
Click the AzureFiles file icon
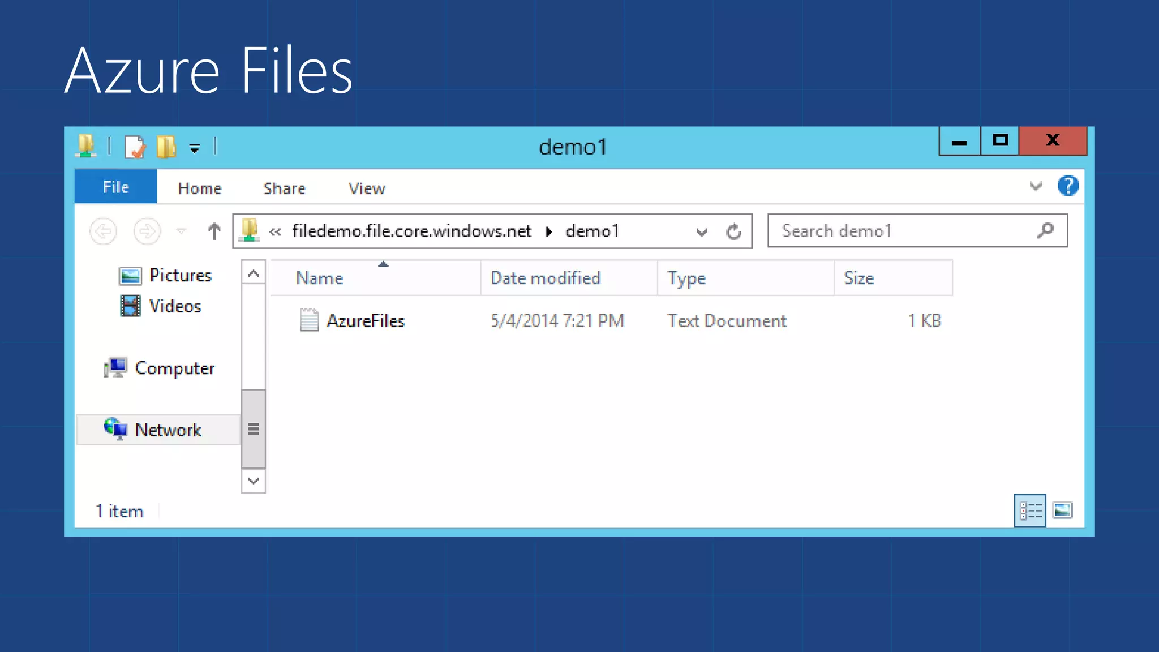click(309, 320)
